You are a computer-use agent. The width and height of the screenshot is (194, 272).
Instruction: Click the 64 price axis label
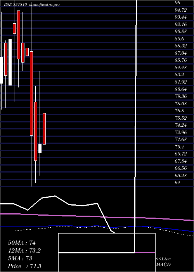pyautogui.click(x=178, y=183)
